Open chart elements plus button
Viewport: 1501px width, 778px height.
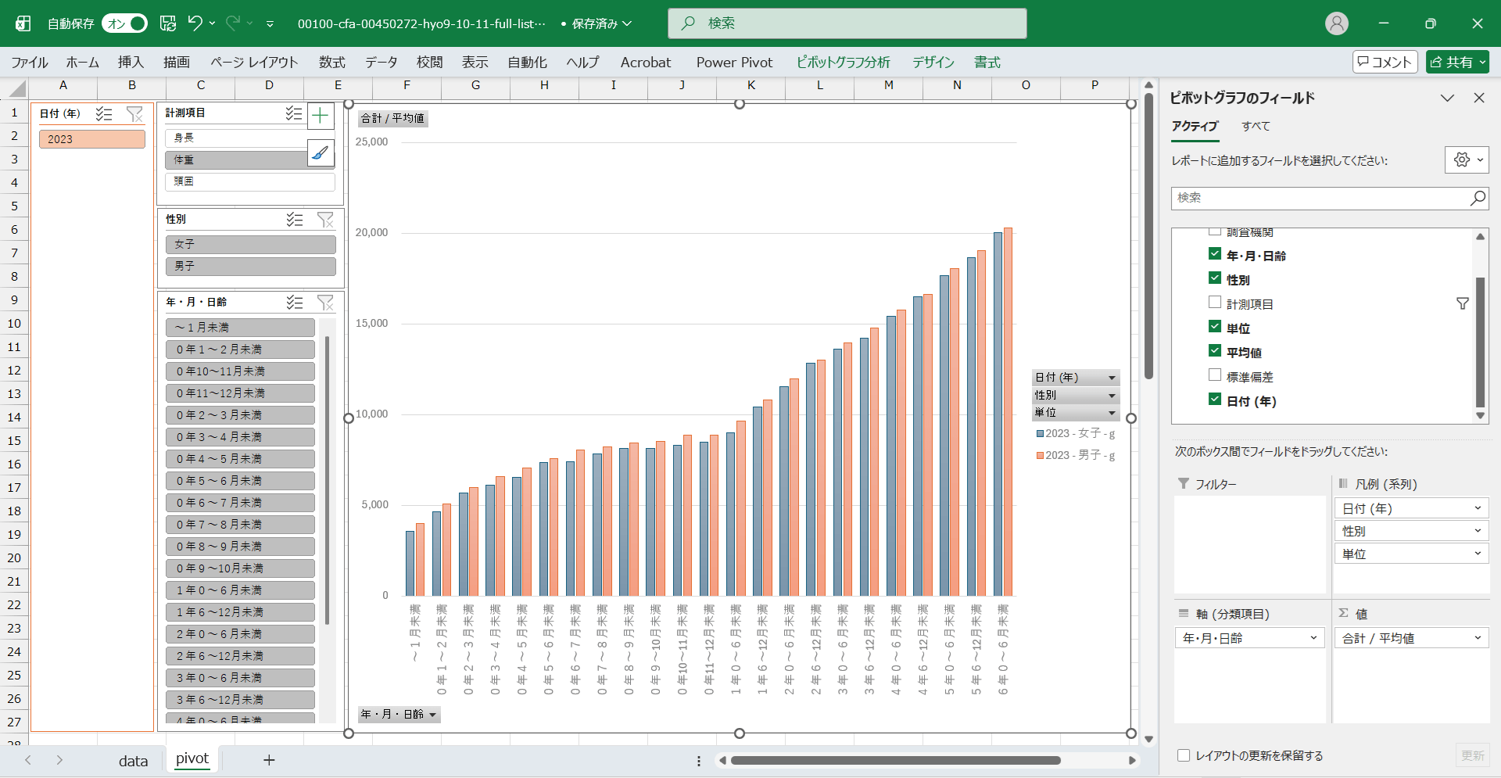tap(321, 117)
